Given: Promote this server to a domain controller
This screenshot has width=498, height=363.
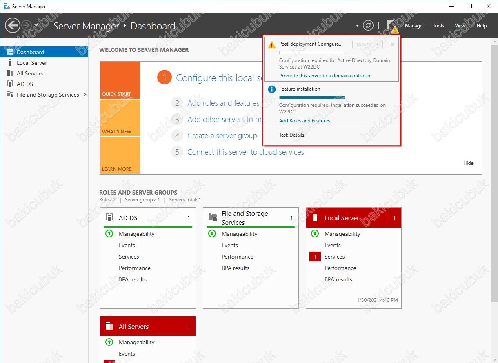Looking at the screenshot, I should [x=325, y=76].
